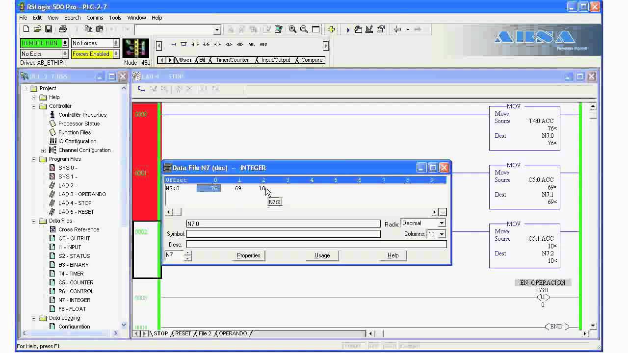Image resolution: width=628 pixels, height=353 pixels.
Task: Open the Search menu
Action: (x=72, y=18)
